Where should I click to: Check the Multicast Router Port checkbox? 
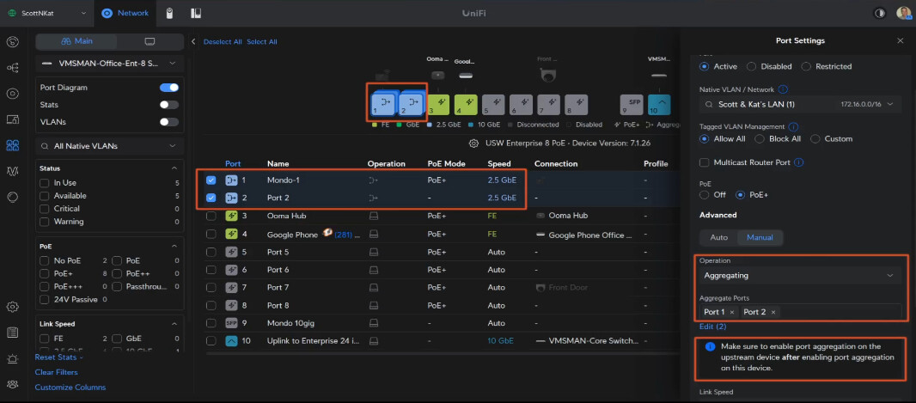click(705, 162)
